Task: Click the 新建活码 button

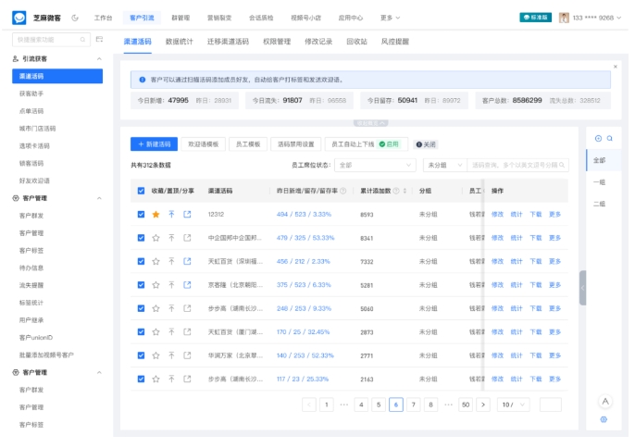Action: pos(154,144)
